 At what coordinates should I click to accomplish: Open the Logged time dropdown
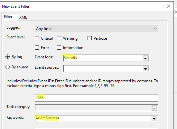[x=97, y=29]
